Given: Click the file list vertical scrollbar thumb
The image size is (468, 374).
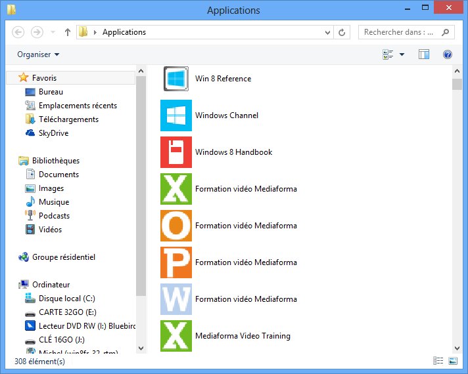Looking at the screenshot, I should click(x=457, y=84).
